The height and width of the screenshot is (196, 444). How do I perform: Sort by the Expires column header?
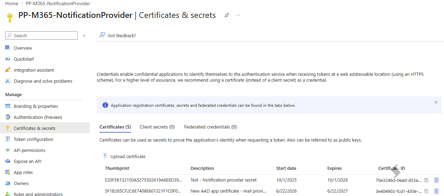335,168
